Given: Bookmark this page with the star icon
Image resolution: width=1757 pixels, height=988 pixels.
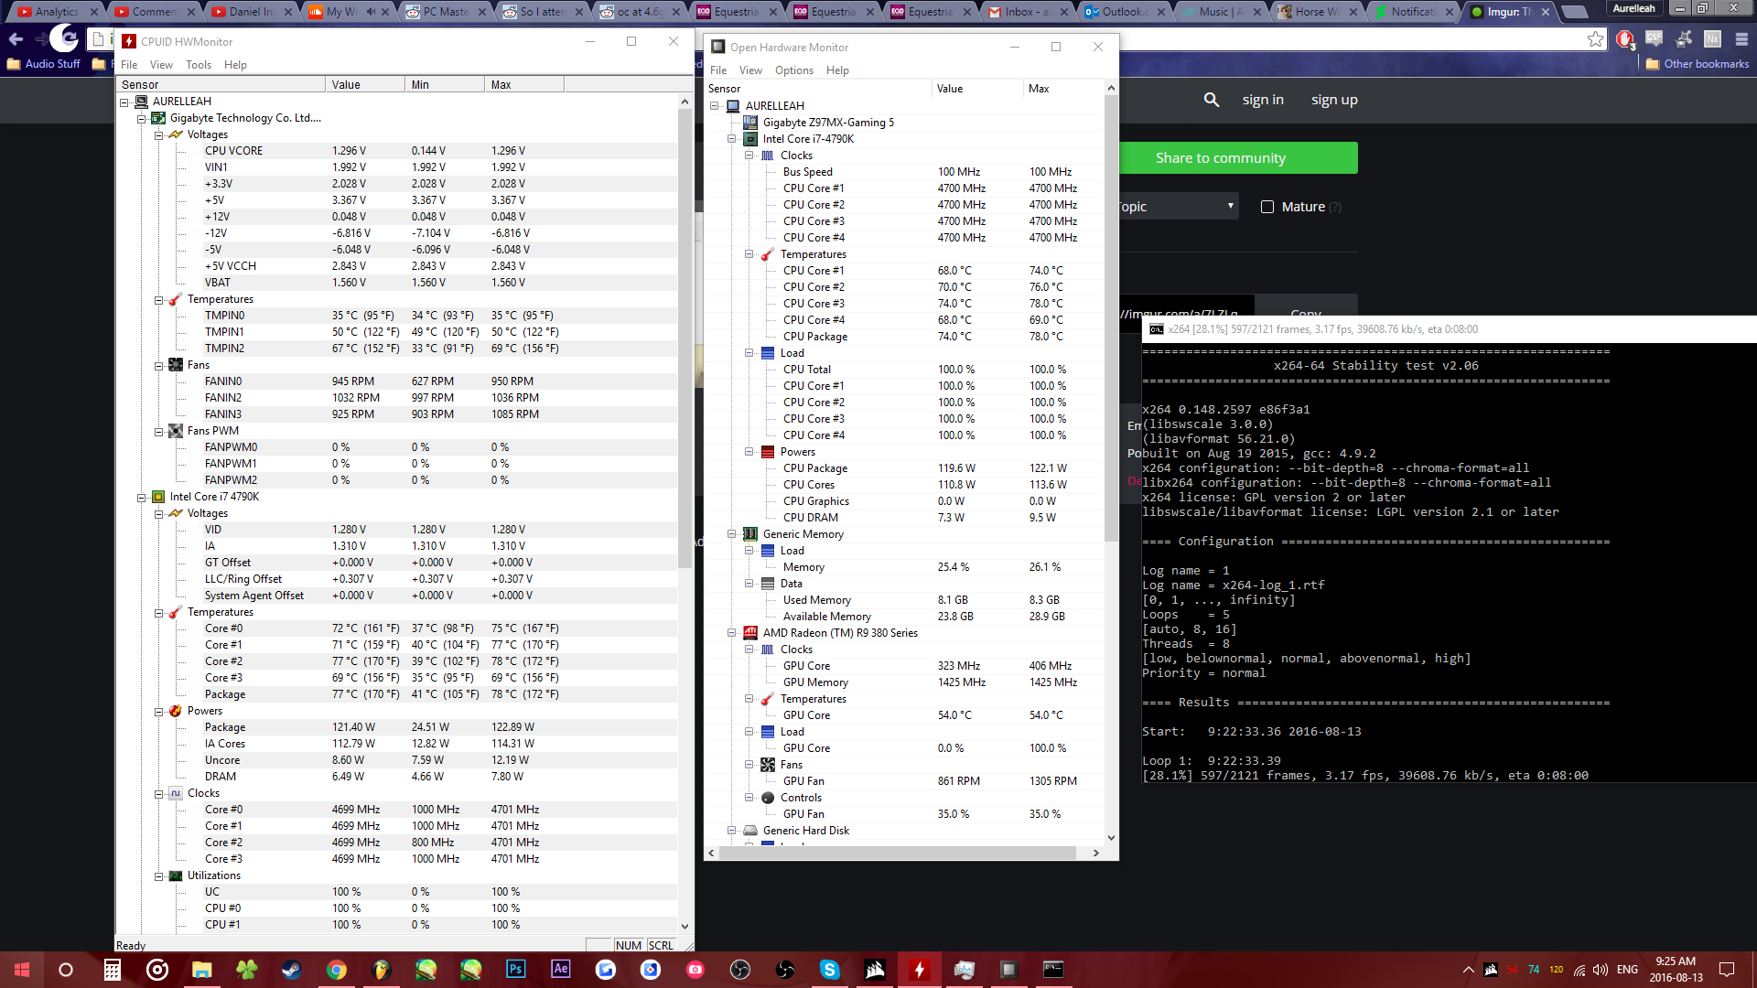Looking at the screenshot, I should 1595,38.
